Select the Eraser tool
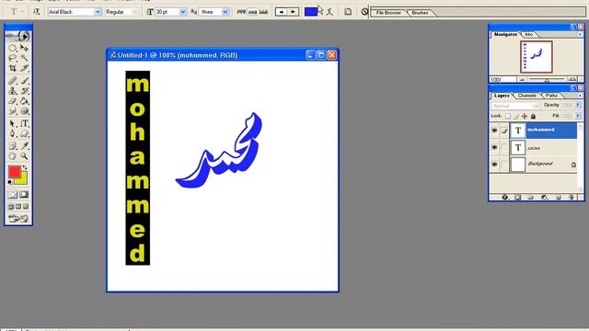The height and width of the screenshot is (331, 589). tap(12, 101)
